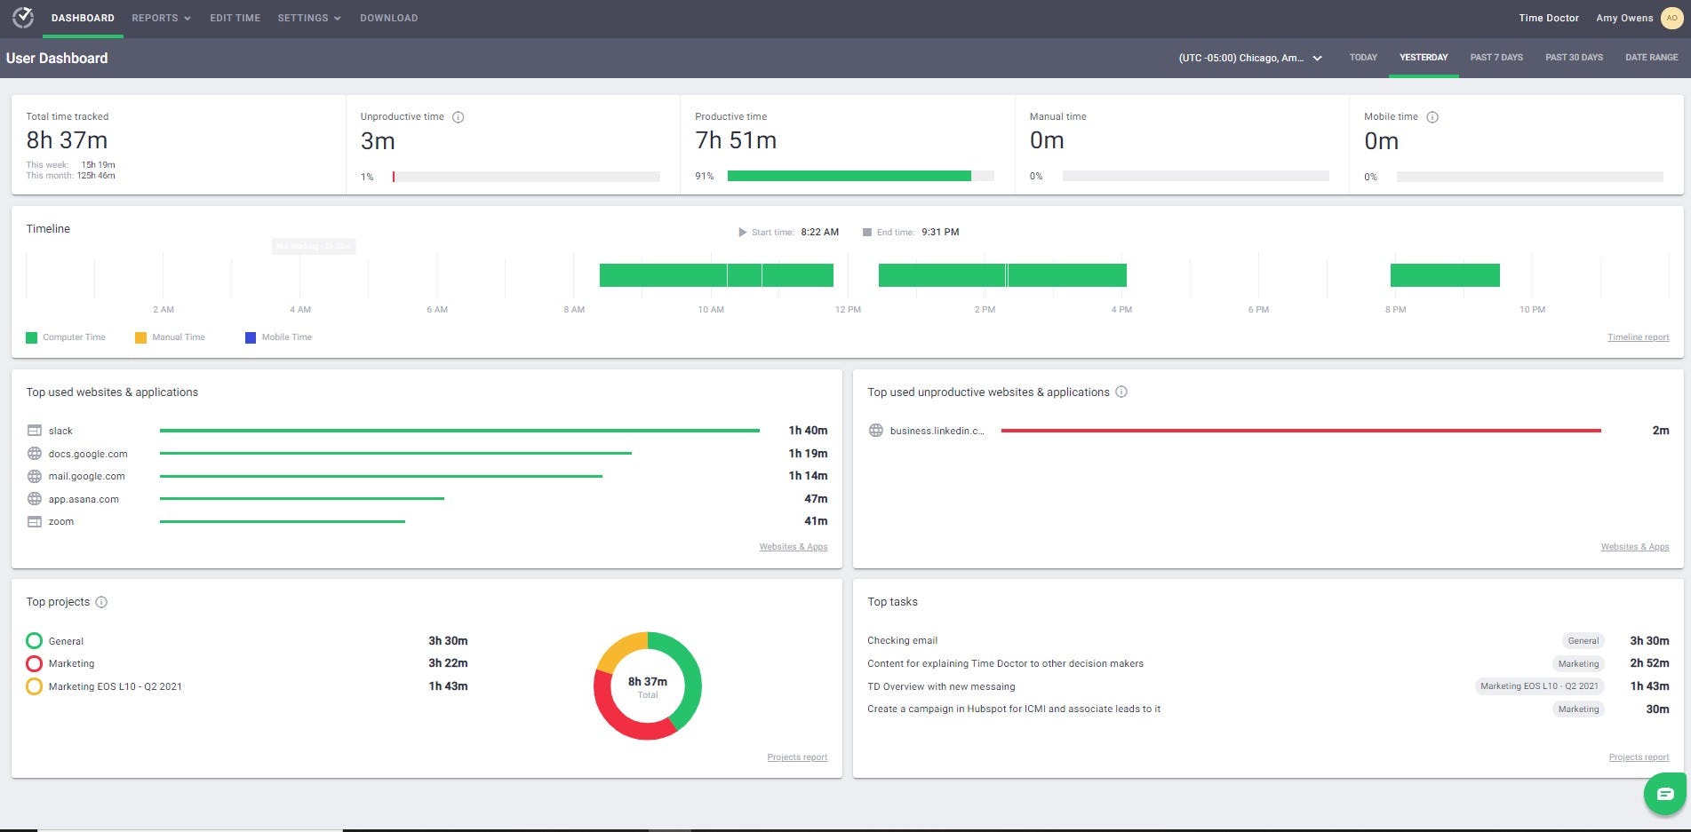The width and height of the screenshot is (1691, 832).
Task: Click the zoom application window icon
Action: [x=35, y=521]
